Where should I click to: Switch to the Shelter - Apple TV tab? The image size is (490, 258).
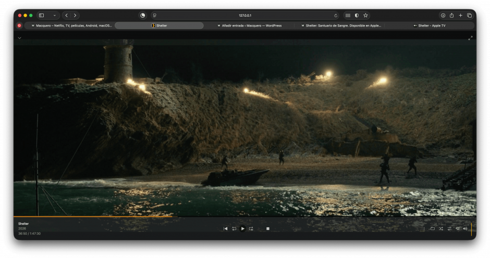click(x=430, y=25)
